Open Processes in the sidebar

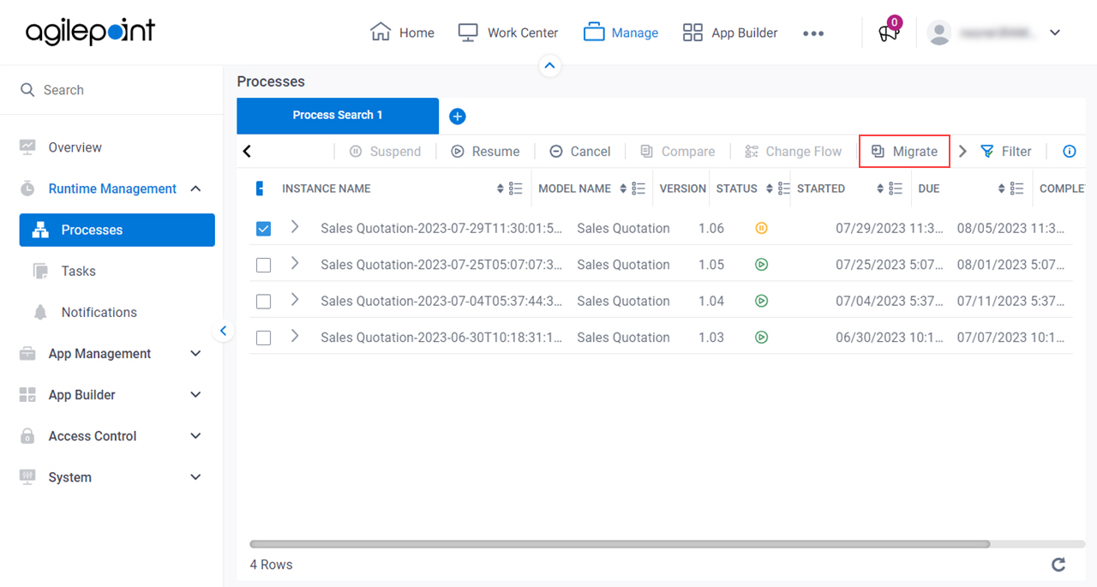click(117, 230)
